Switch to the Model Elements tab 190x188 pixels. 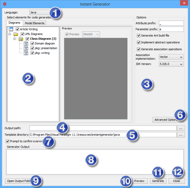[x=34, y=23]
